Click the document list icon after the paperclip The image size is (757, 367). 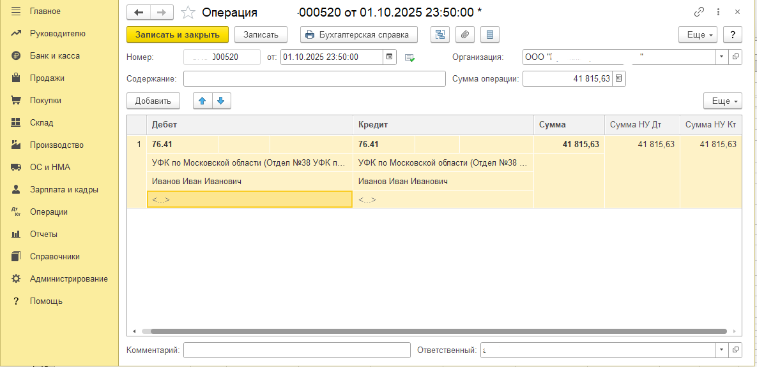[x=490, y=35]
